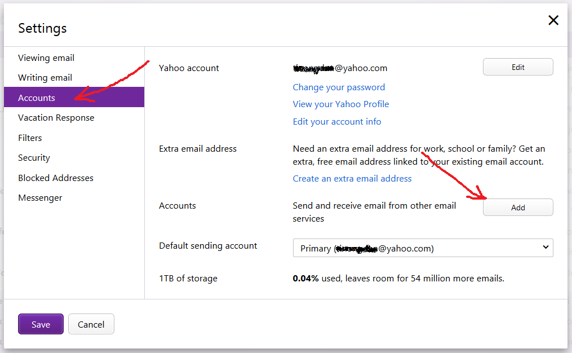Viewport: 572px width, 353px height.
Task: Select the Accounts sidebar item
Action: pos(37,98)
